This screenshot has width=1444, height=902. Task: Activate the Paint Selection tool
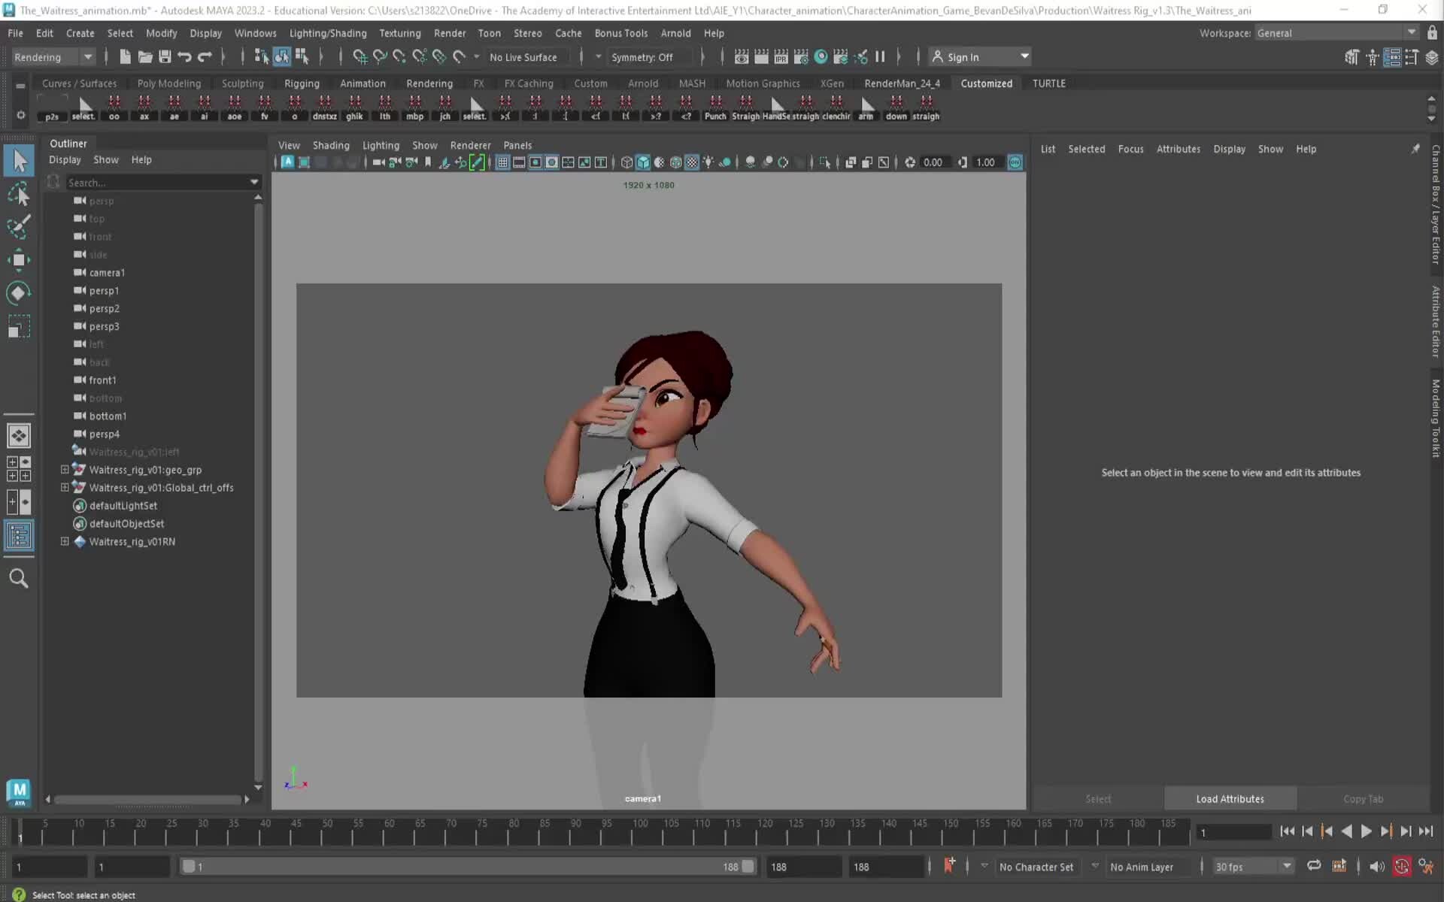19,226
